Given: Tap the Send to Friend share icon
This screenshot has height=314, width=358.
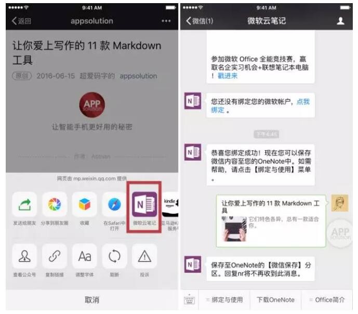Looking at the screenshot, I should (x=24, y=204).
